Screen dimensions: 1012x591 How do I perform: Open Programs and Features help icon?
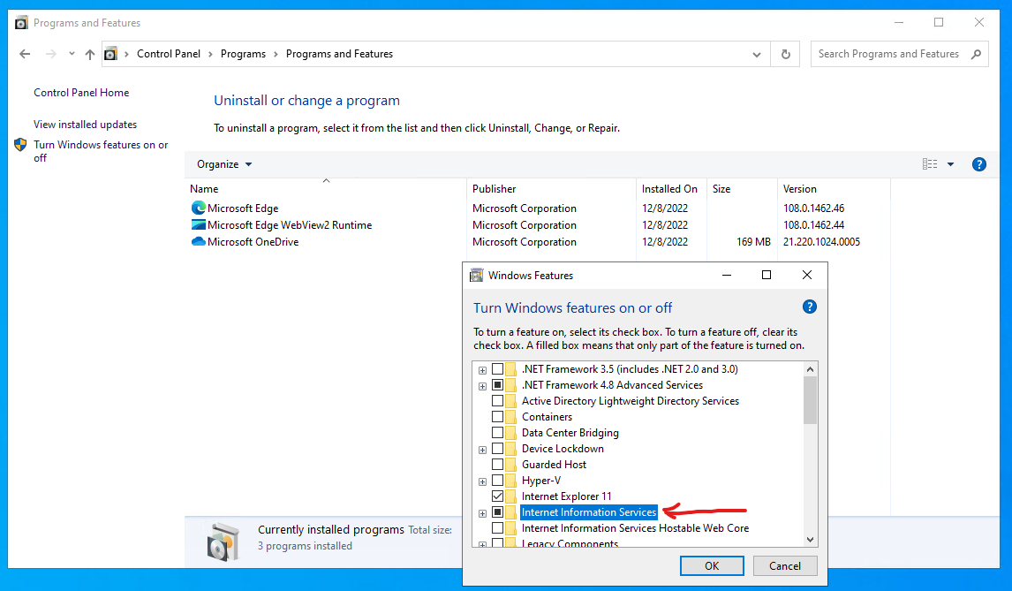(979, 164)
